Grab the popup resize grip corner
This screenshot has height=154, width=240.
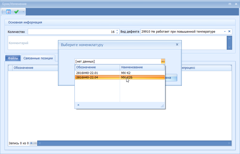[162, 106]
